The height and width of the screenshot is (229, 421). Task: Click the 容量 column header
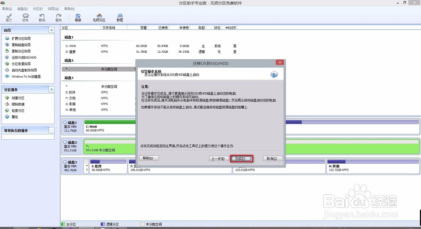click(138, 28)
